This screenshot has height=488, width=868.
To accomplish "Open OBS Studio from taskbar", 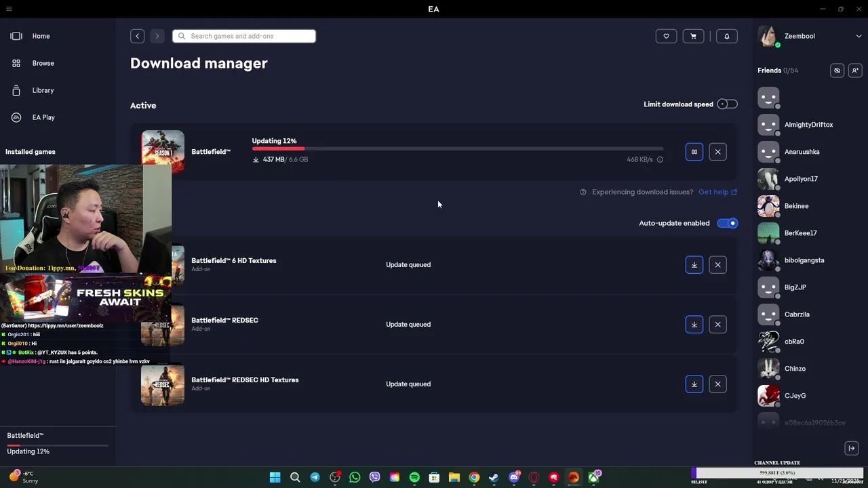I will tap(335, 477).
